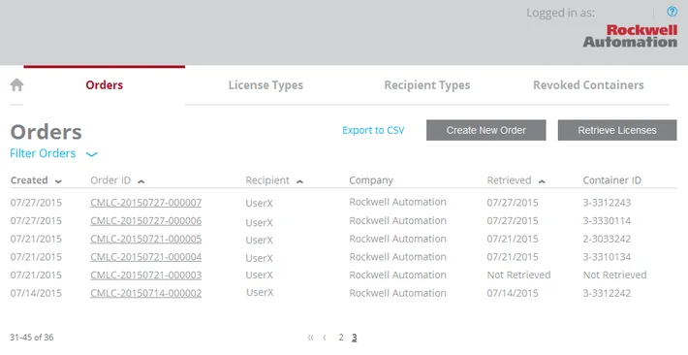
Task: Sort by Retrieved column arrow
Action: pos(542,181)
